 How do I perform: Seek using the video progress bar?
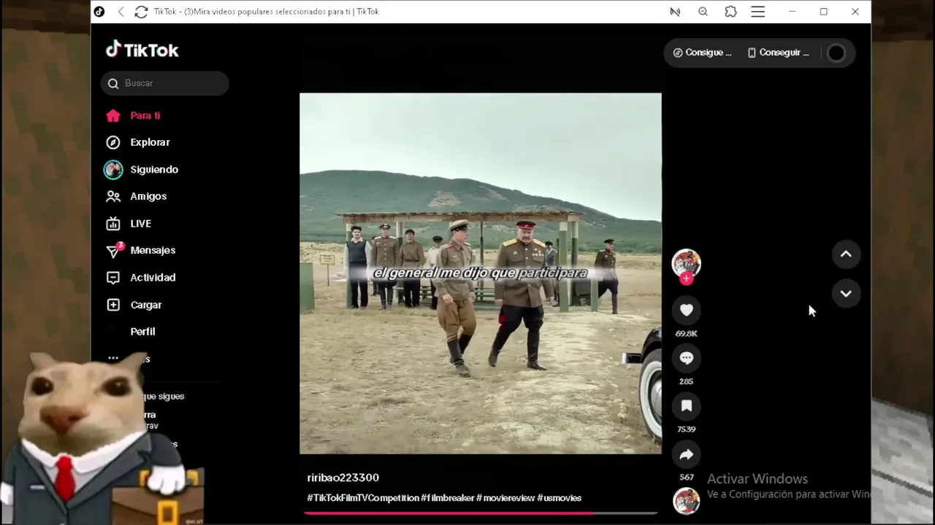tap(481, 513)
